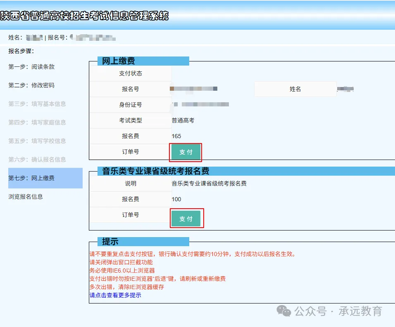Click 身份证号 label cell
Screen dimensions: 395x327
coord(131,105)
